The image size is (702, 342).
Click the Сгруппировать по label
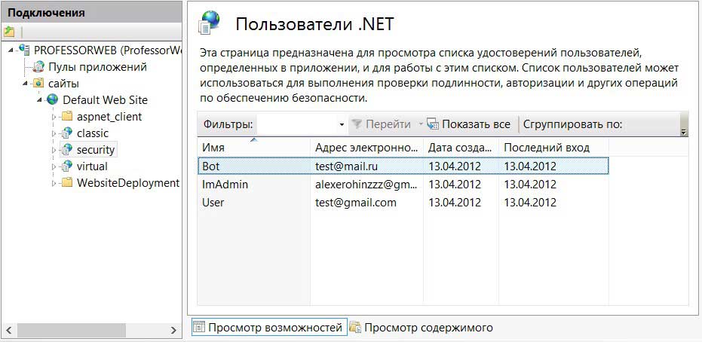coord(572,124)
